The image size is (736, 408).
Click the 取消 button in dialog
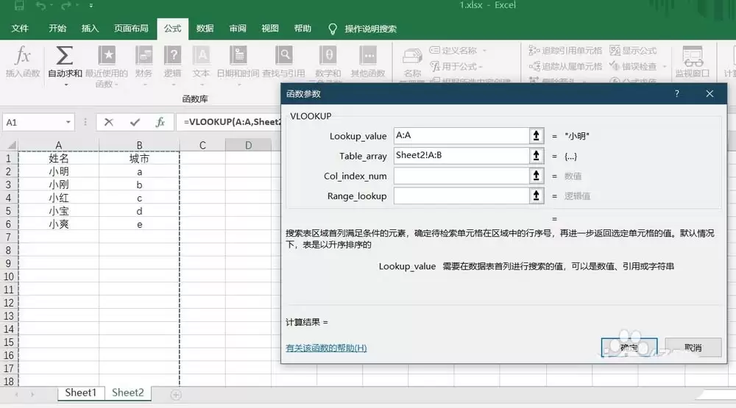pos(693,348)
